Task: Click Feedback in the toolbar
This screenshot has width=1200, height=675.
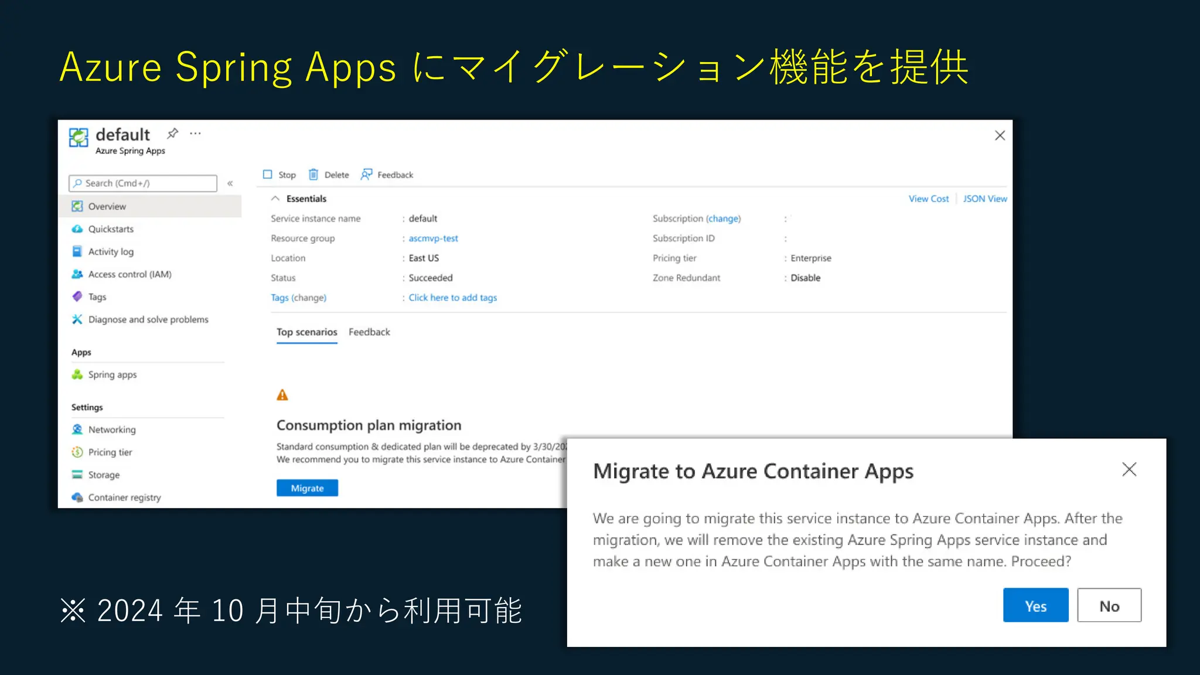Action: [387, 175]
